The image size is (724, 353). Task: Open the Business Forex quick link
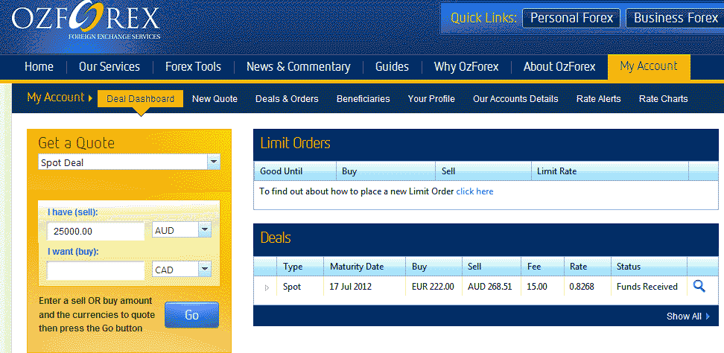(x=675, y=19)
